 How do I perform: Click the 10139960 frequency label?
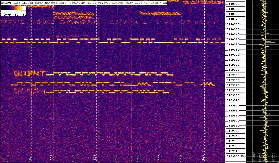(x=232, y=75)
